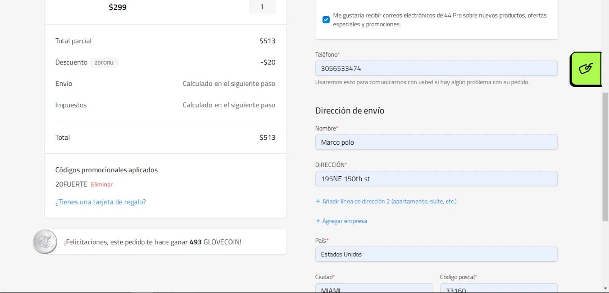Click the Dirección de envío heading
Viewport: 609px width, 293px height.
[x=350, y=111]
